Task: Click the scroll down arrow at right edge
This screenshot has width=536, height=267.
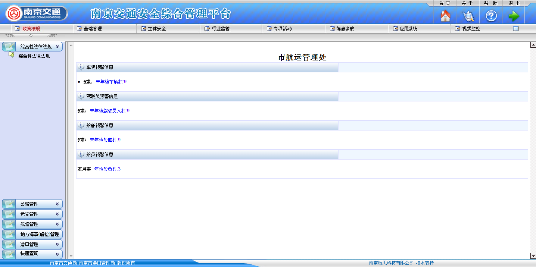Action: coord(533,256)
